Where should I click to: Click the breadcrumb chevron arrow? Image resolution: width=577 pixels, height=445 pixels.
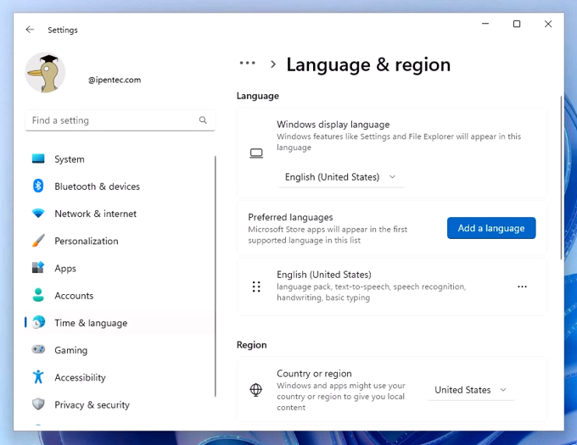tap(272, 64)
